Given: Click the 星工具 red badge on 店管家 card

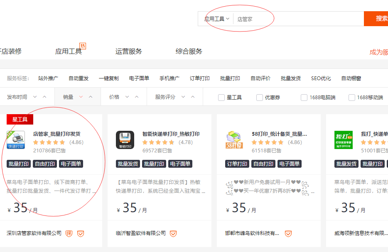Looking at the screenshot, I should [x=20, y=120].
